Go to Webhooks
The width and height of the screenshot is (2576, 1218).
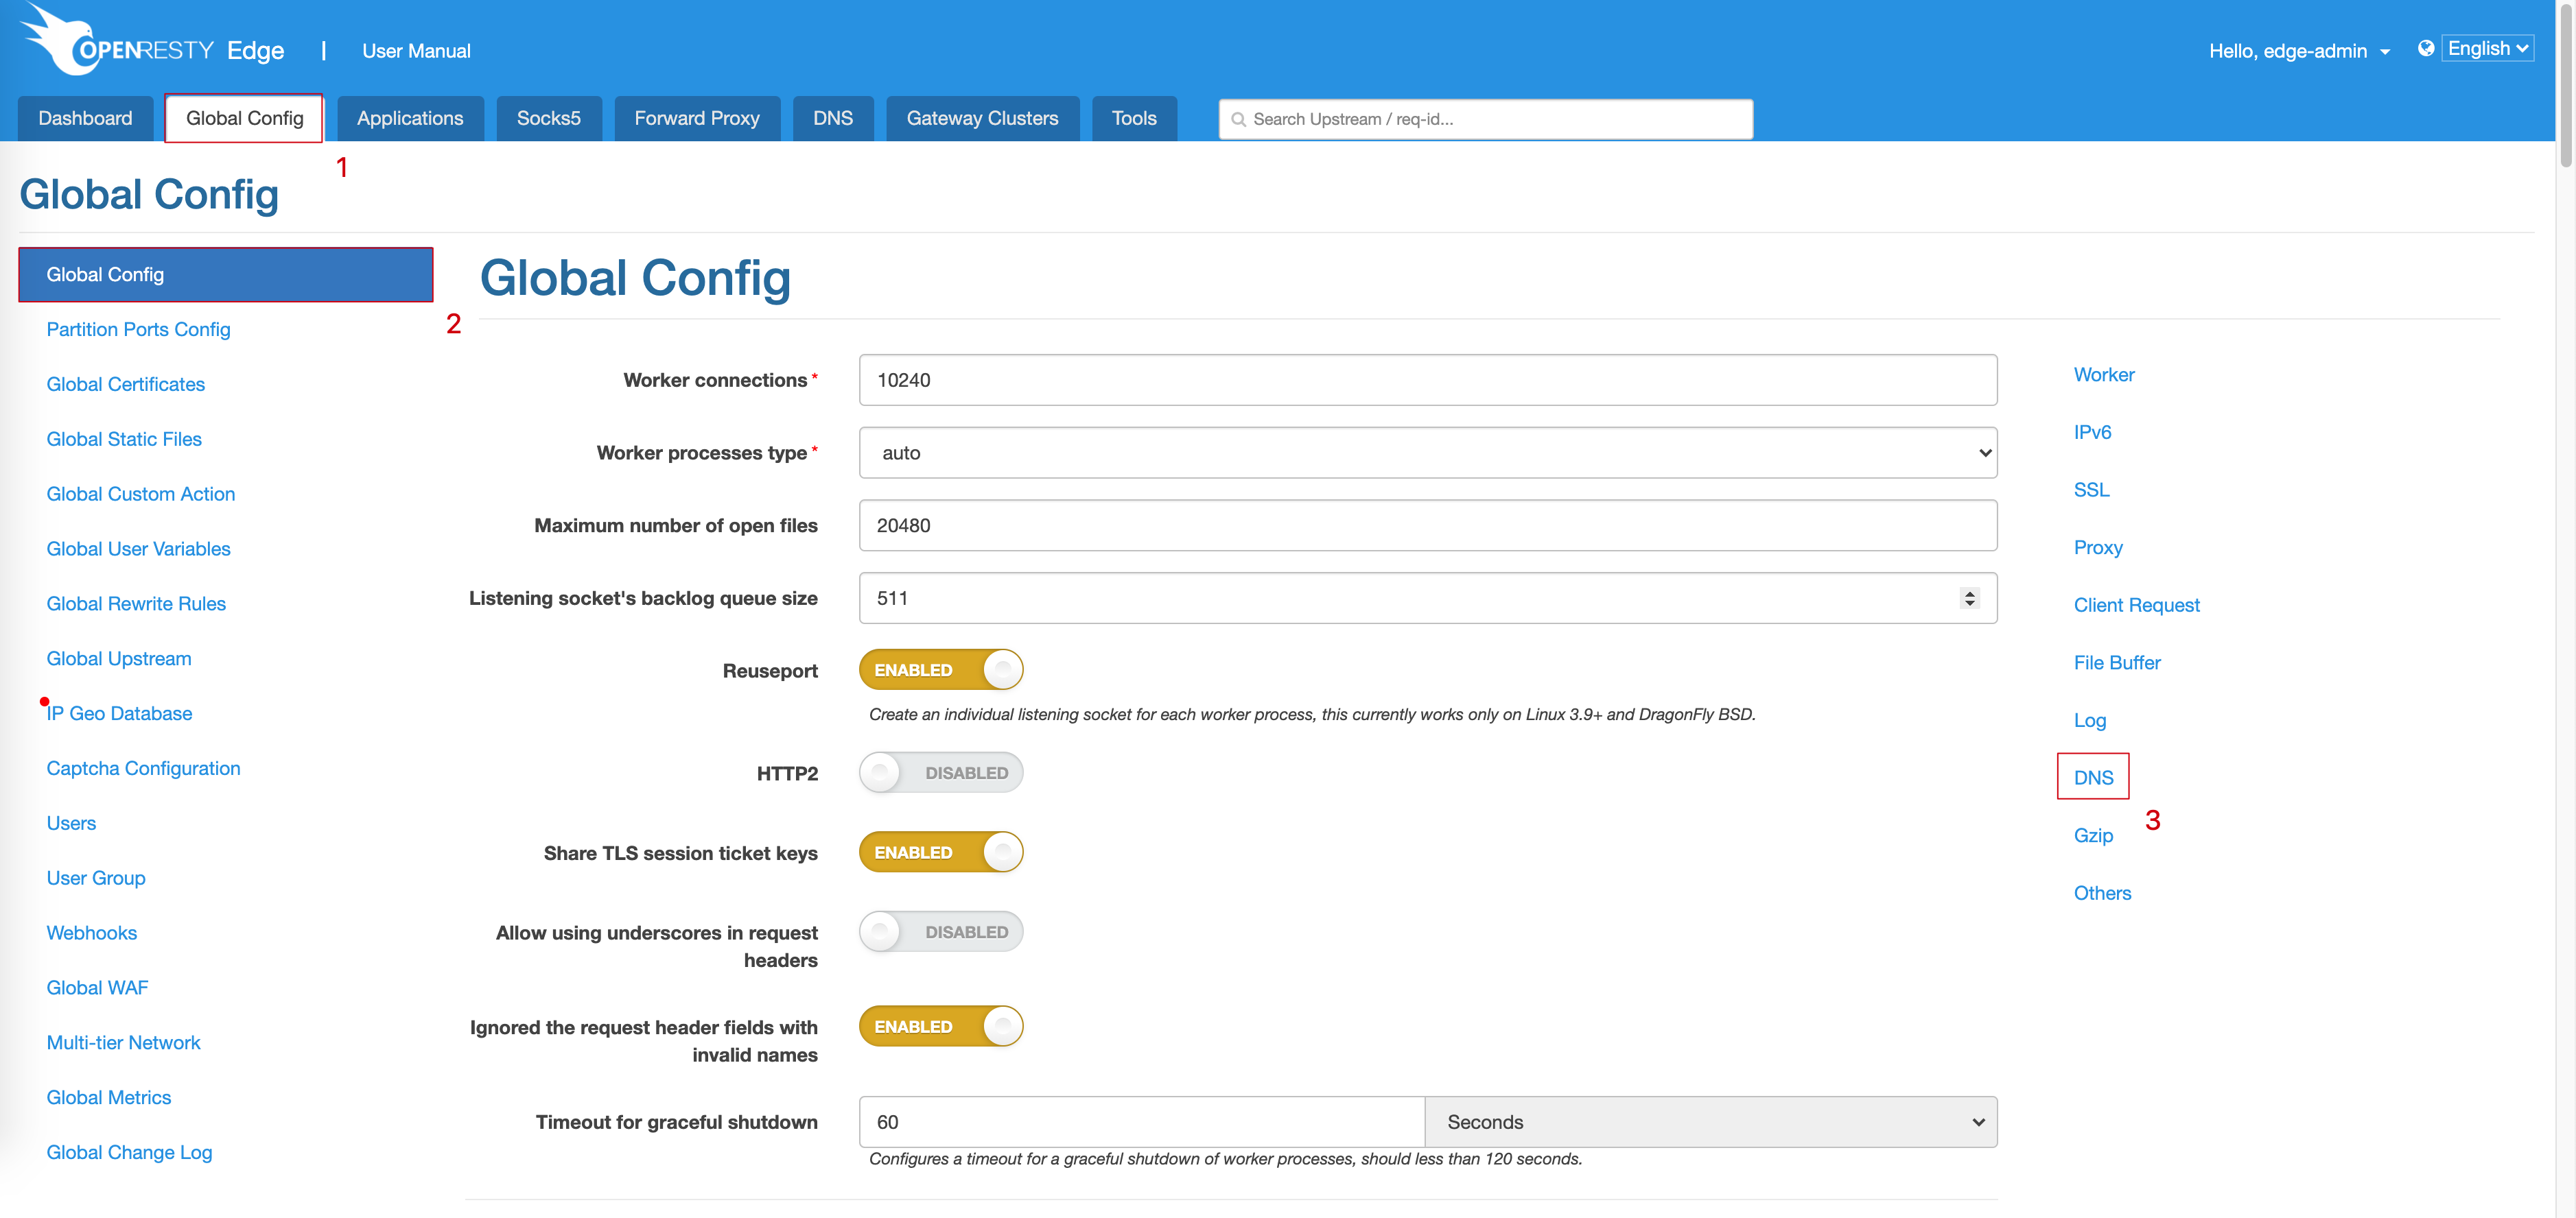pos(91,933)
